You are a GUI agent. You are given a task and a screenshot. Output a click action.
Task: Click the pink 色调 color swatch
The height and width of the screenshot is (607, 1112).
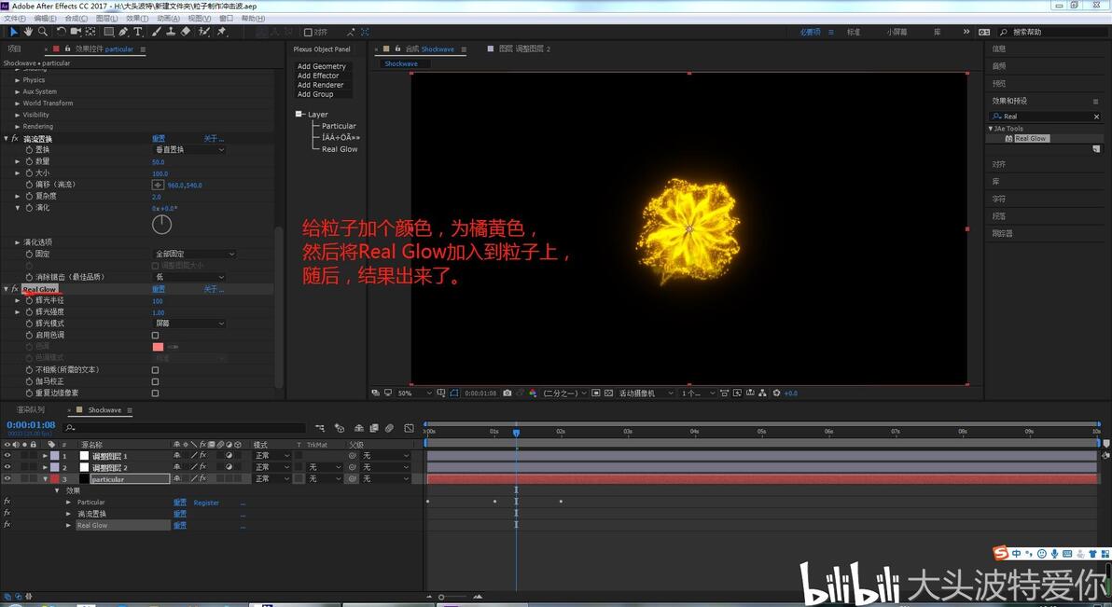(x=159, y=347)
